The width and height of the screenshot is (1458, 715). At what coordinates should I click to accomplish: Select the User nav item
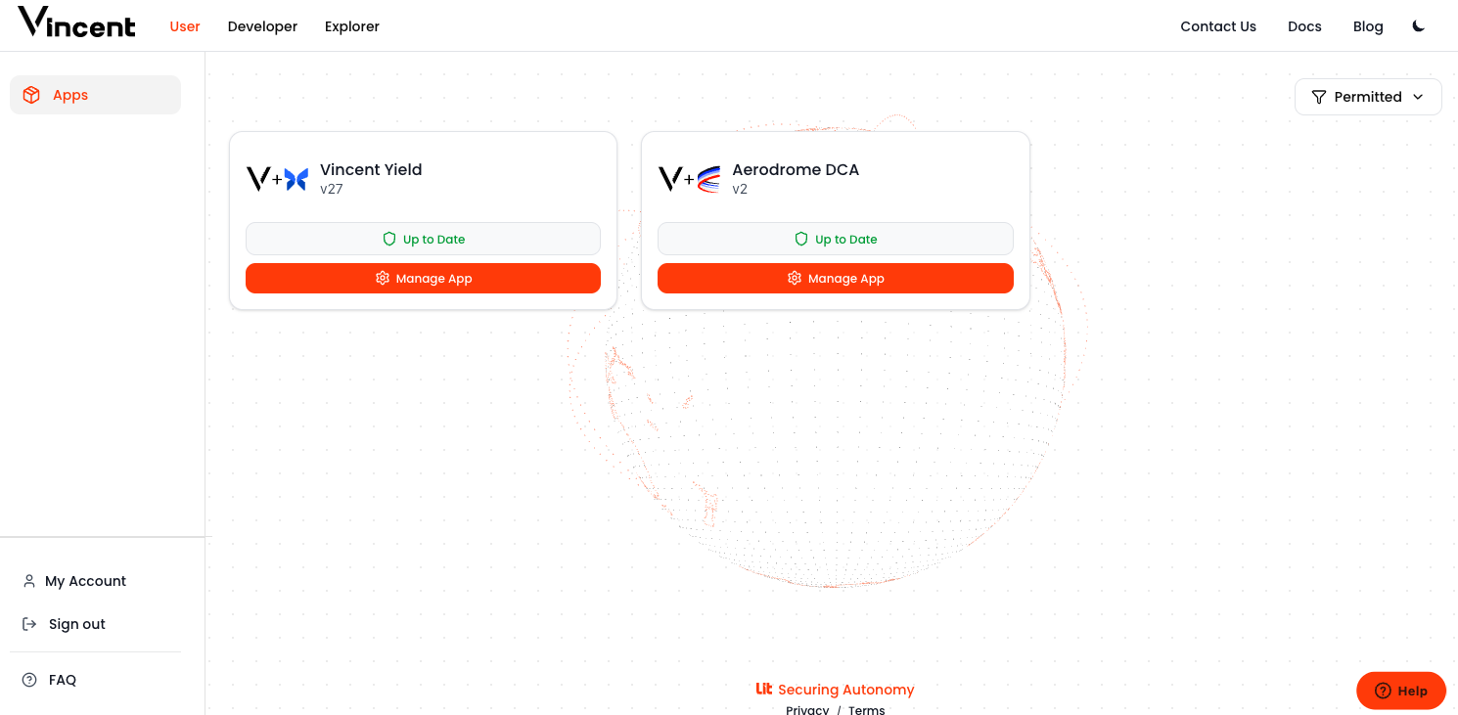click(x=184, y=26)
